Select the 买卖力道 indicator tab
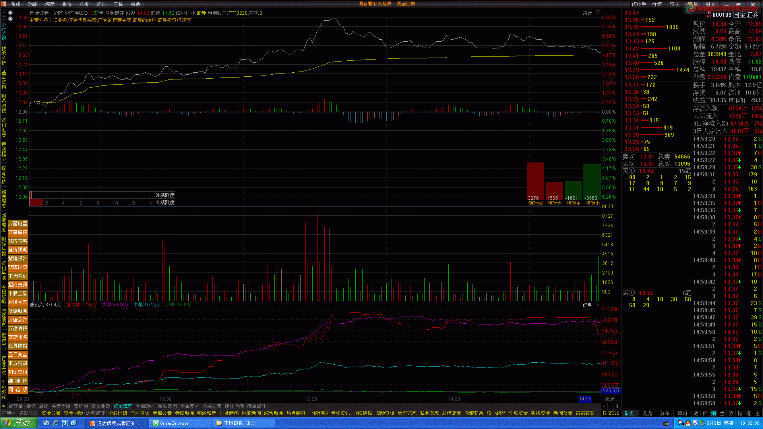The image size is (763, 429). [x=61, y=406]
